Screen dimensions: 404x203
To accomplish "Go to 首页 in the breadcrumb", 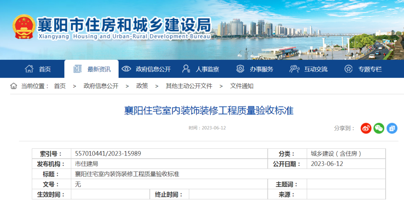I will (60, 86).
